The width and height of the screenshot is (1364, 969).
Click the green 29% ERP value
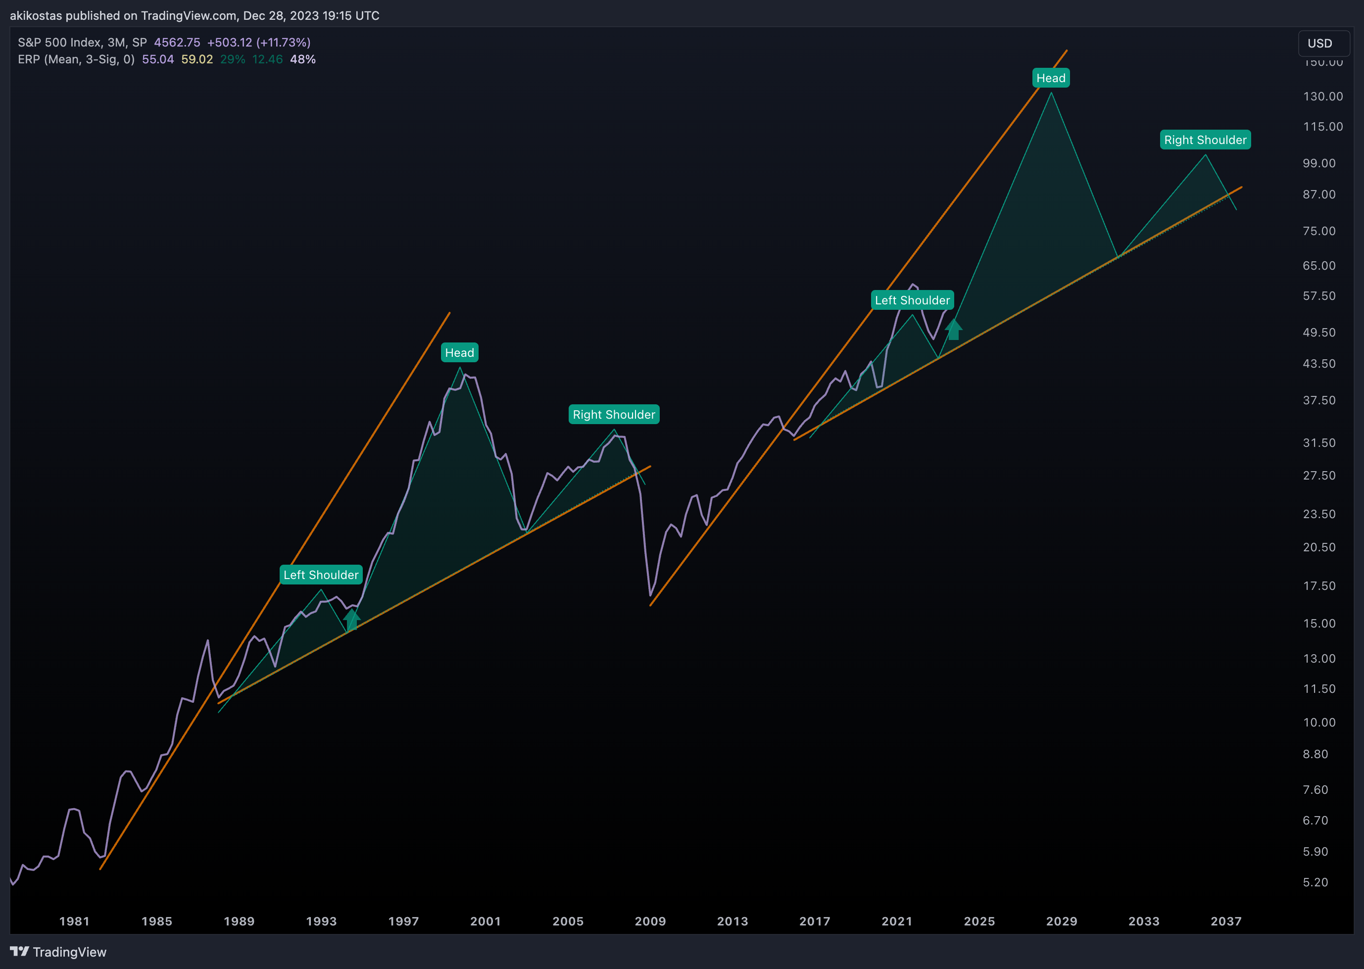pyautogui.click(x=233, y=59)
